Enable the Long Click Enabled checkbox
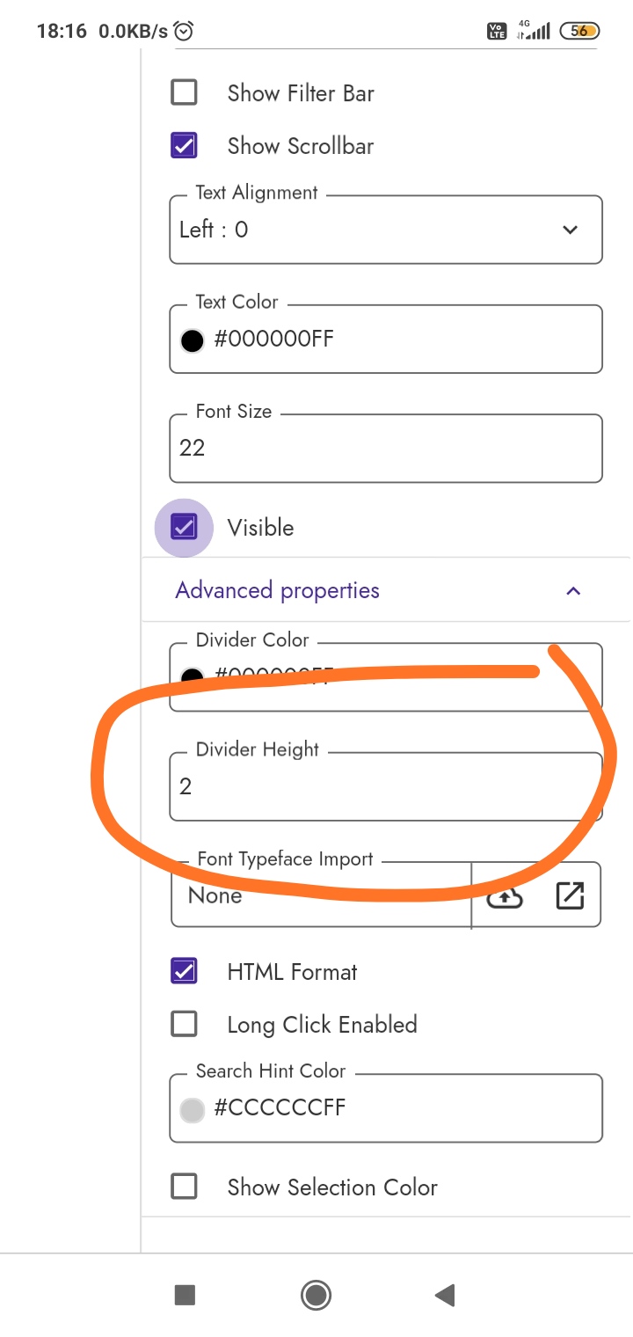This screenshot has width=633, height=1337. tap(184, 1024)
